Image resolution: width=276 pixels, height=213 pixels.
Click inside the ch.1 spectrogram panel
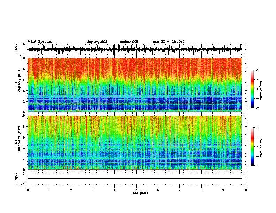[134, 85]
